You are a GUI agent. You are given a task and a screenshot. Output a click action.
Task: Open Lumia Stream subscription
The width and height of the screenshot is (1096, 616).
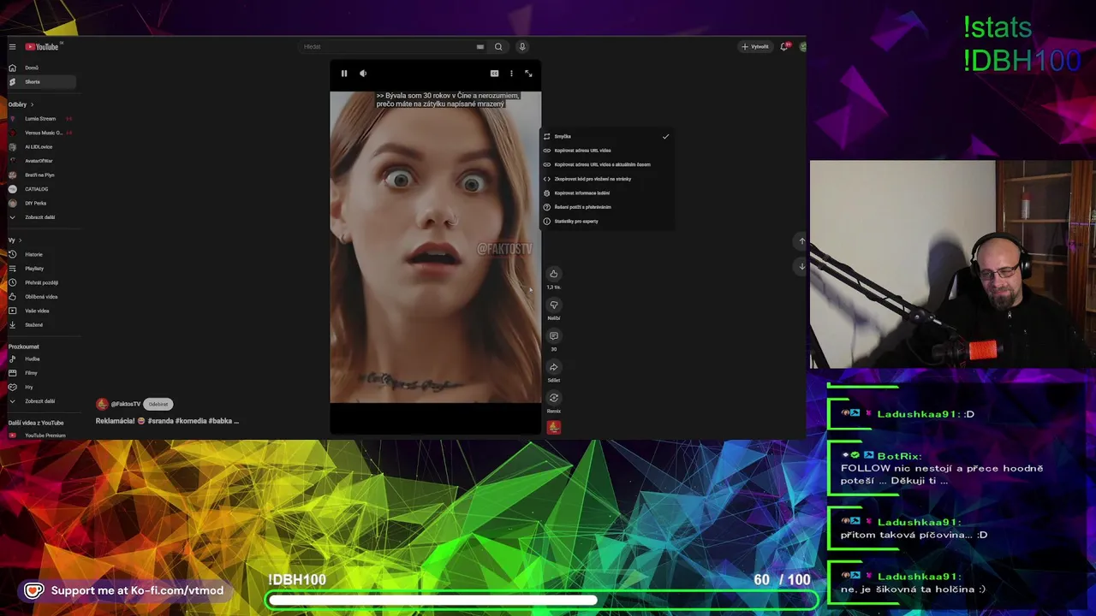click(x=40, y=119)
